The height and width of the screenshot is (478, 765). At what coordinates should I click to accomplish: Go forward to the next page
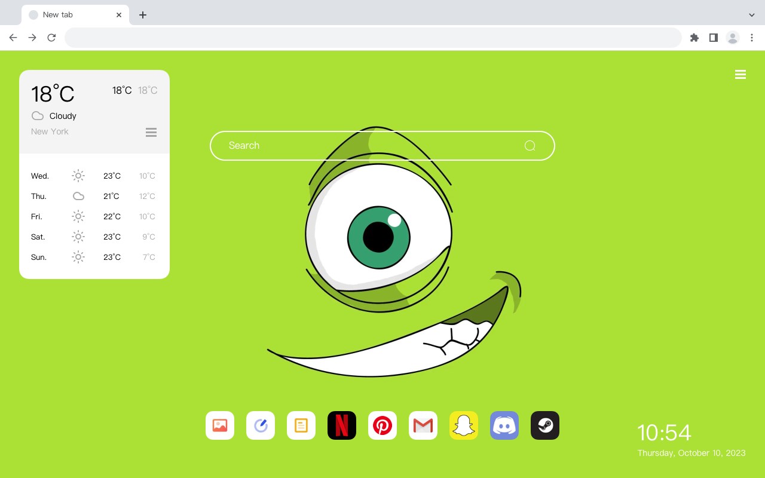(32, 38)
